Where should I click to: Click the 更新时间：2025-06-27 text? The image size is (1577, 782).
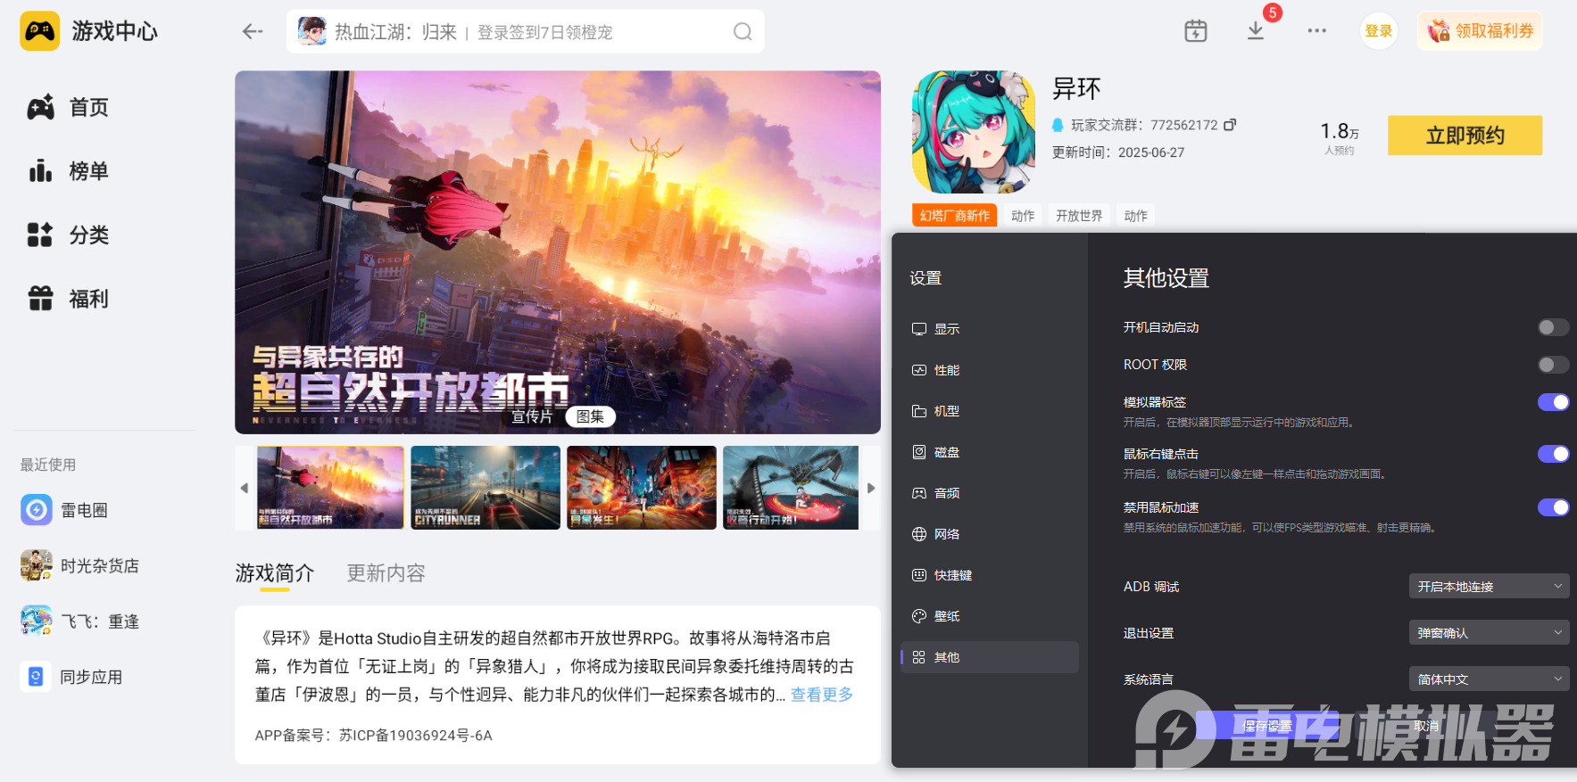[x=1118, y=152]
